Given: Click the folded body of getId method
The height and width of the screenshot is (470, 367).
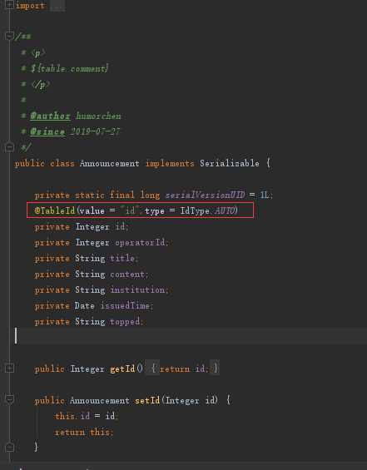Looking at the screenshot, I should point(182,369).
